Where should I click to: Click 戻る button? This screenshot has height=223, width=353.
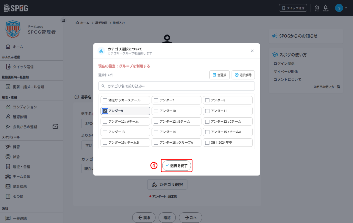coord(144,217)
